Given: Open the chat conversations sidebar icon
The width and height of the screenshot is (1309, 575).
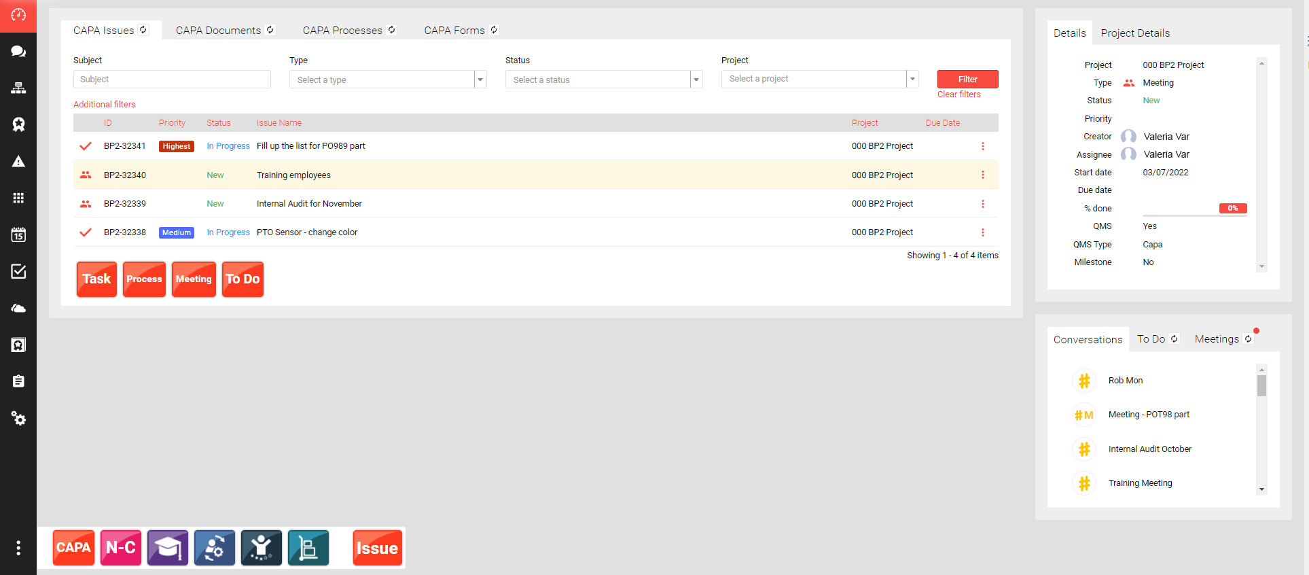Looking at the screenshot, I should 18,51.
